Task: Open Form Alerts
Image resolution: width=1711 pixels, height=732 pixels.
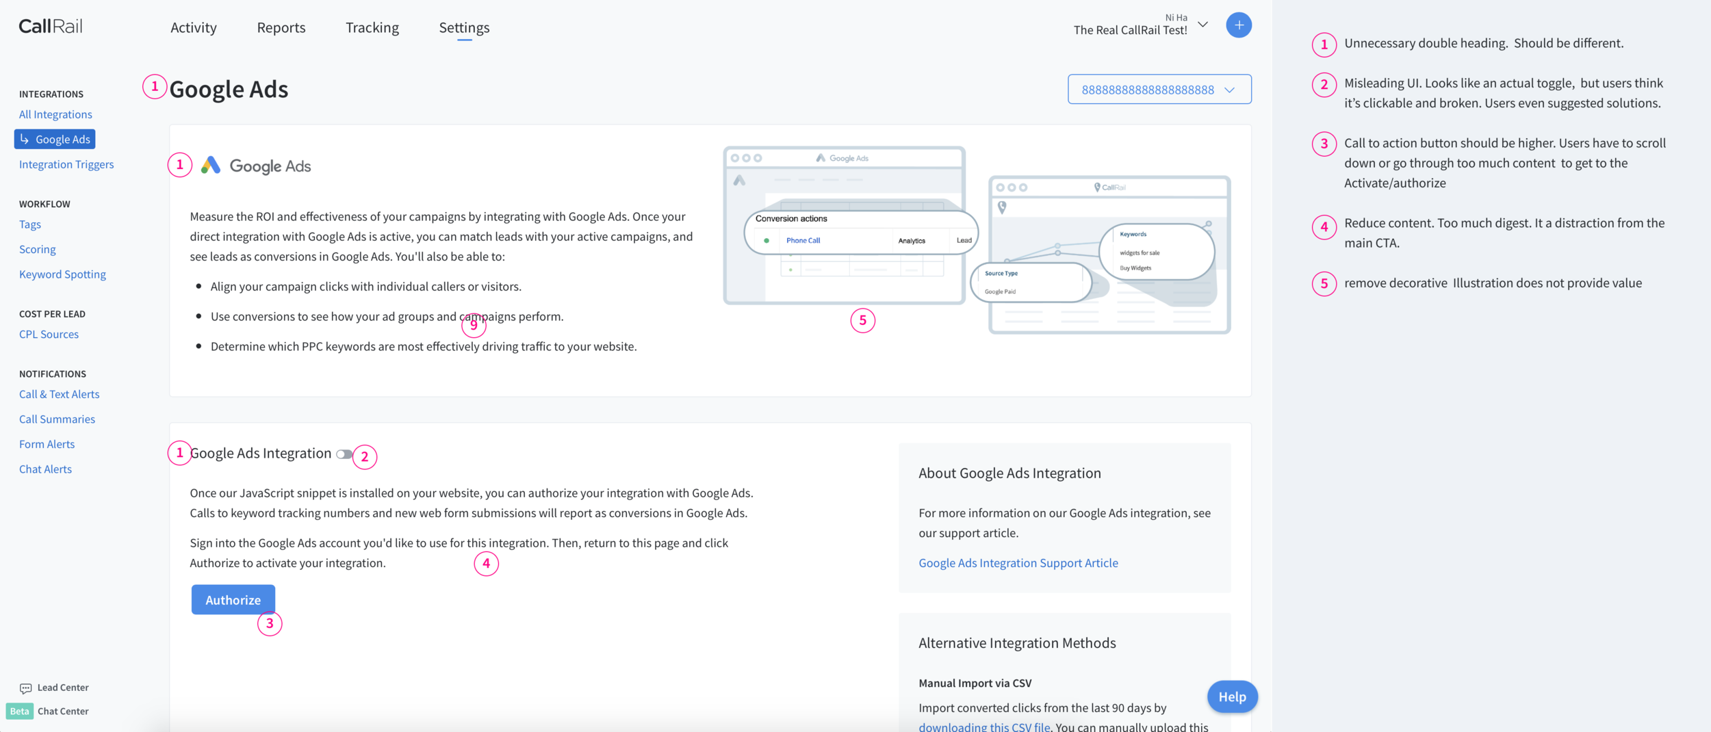Action: (47, 444)
